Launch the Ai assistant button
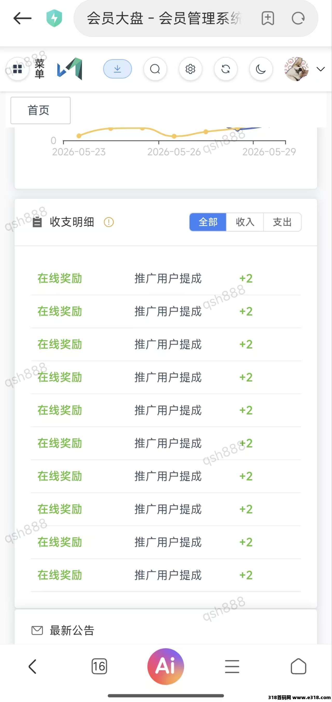The image size is (332, 702). click(x=166, y=666)
